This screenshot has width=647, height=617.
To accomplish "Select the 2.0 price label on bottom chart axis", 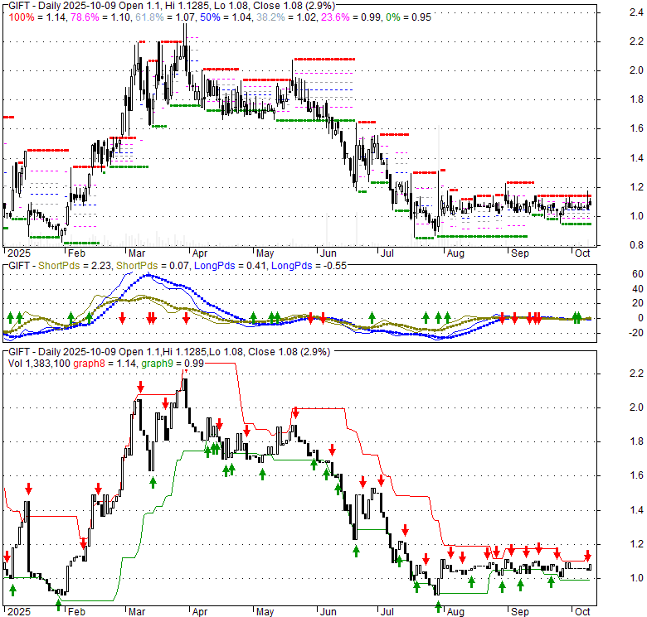I will pos(636,407).
